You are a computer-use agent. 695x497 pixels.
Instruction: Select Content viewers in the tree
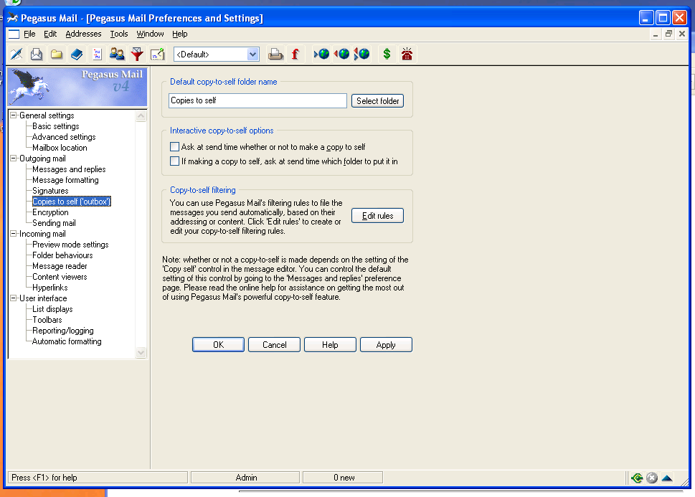pos(60,277)
